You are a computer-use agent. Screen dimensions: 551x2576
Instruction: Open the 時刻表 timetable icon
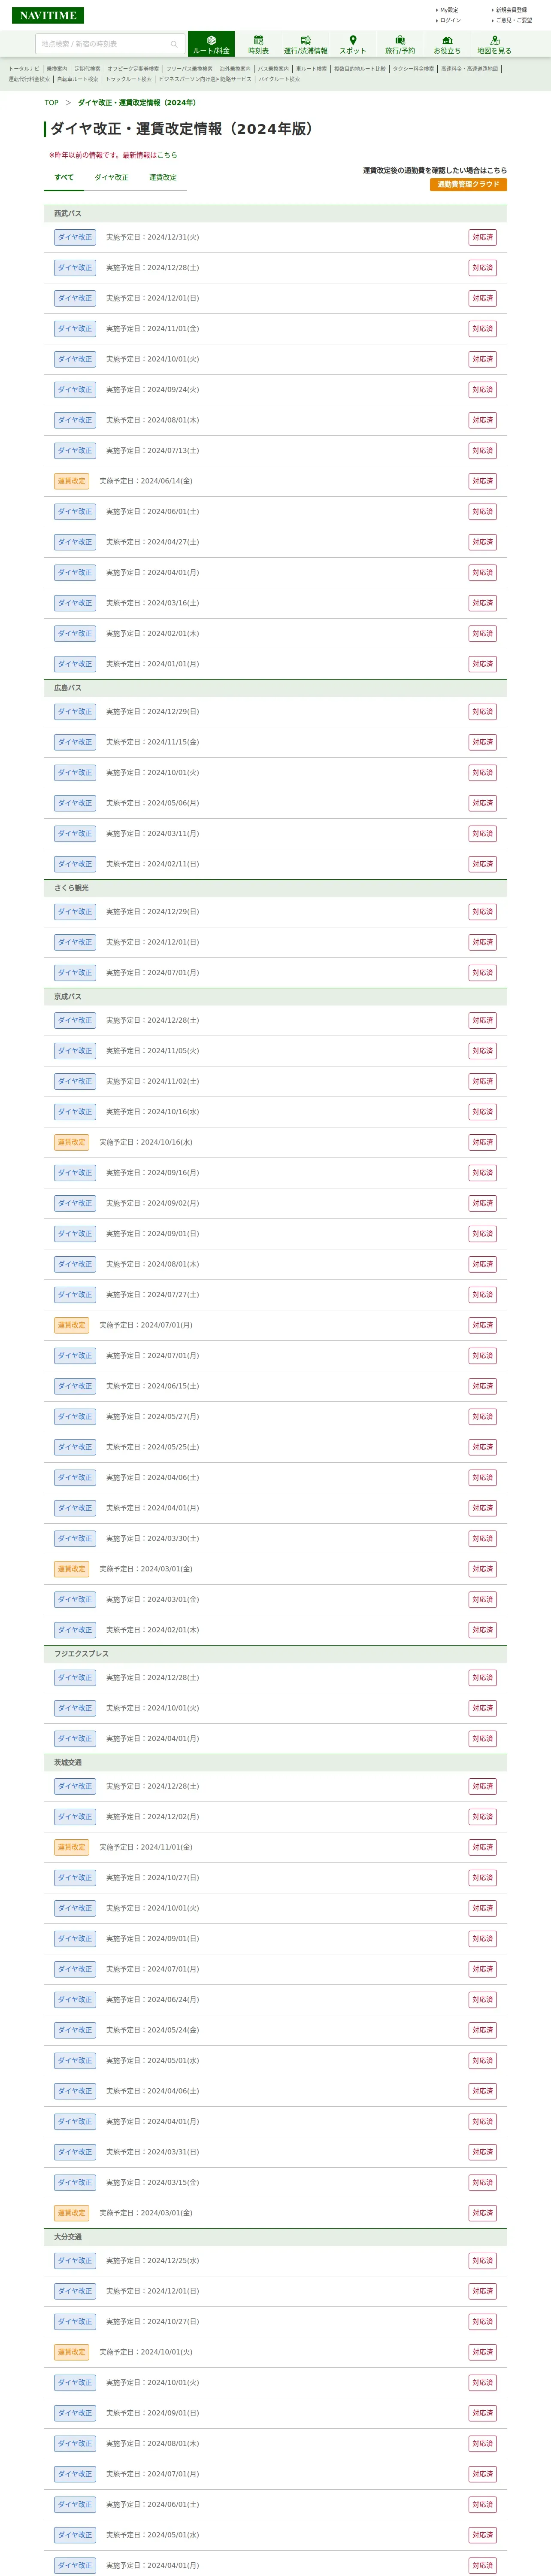(258, 44)
